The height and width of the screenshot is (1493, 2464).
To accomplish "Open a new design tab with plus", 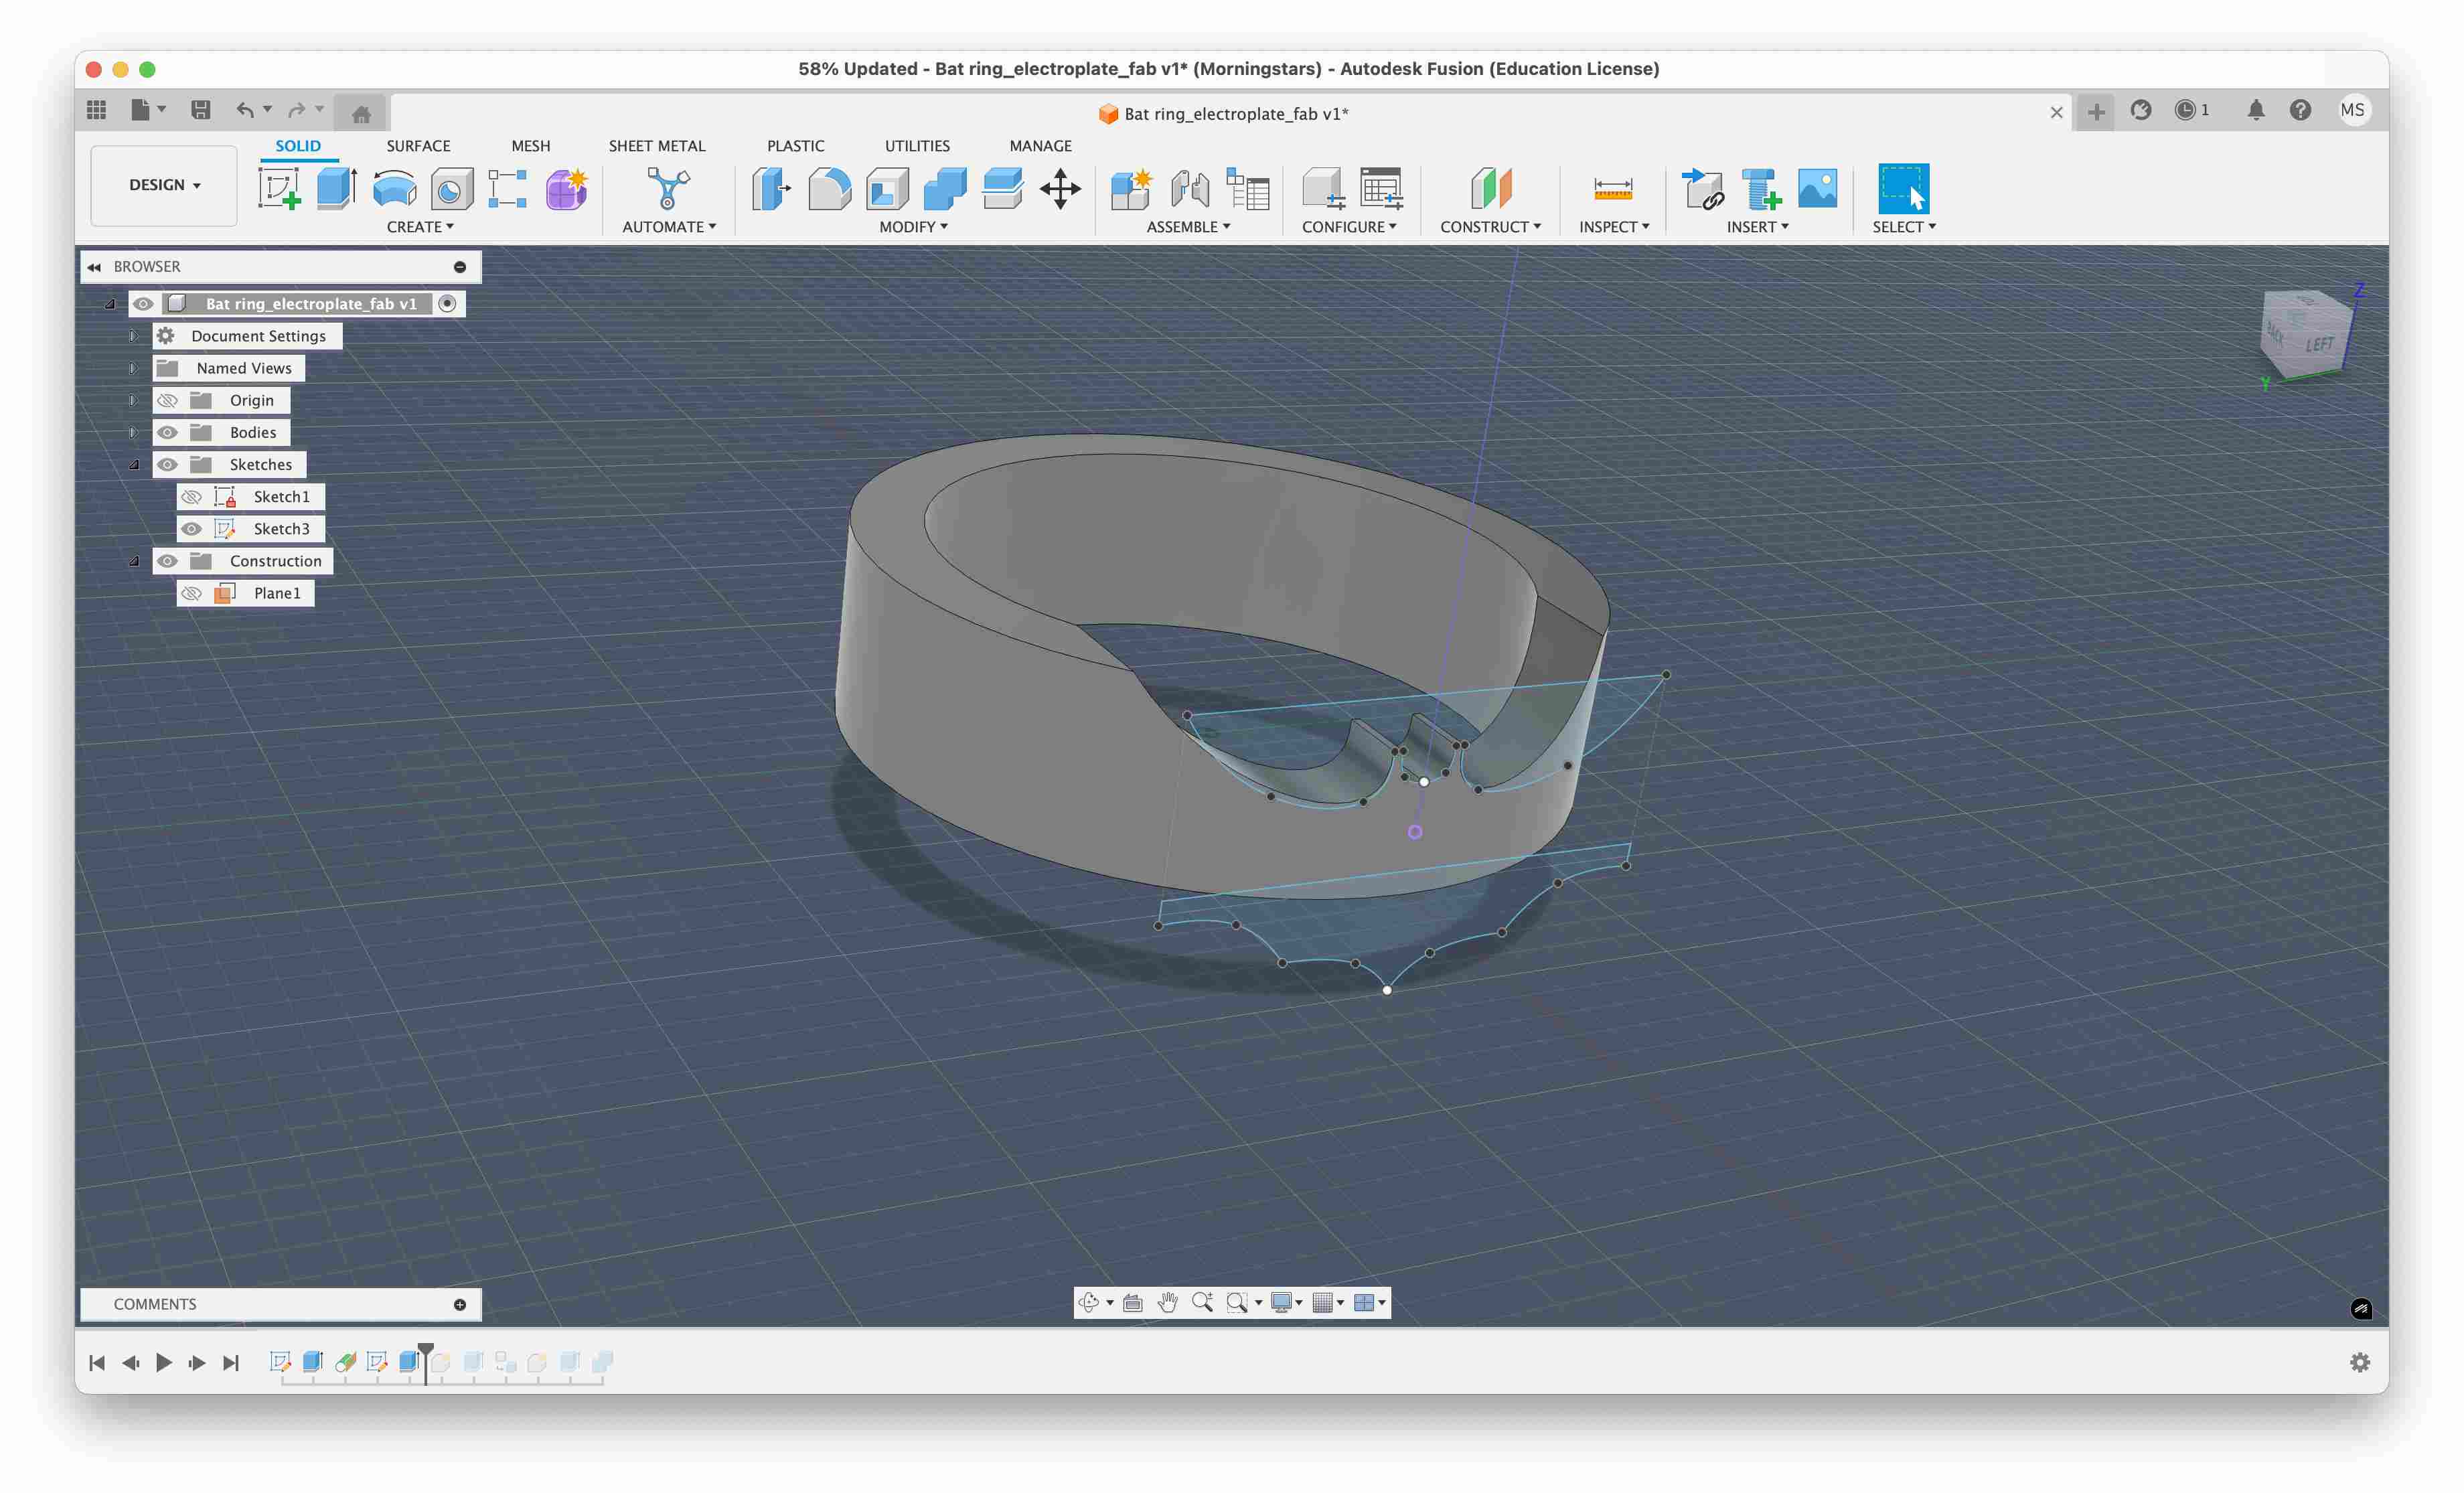I will tap(2096, 111).
